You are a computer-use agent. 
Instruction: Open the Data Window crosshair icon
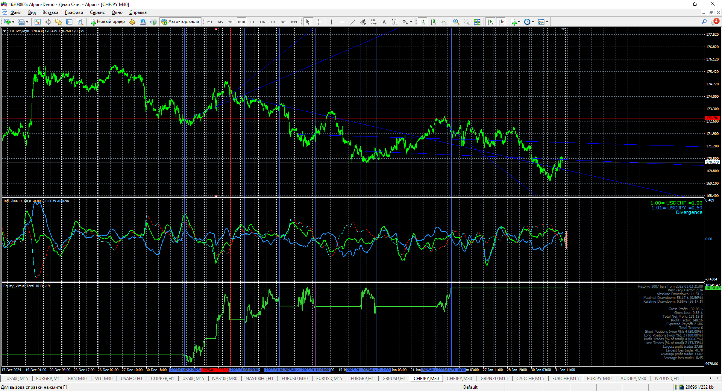[x=48, y=22]
